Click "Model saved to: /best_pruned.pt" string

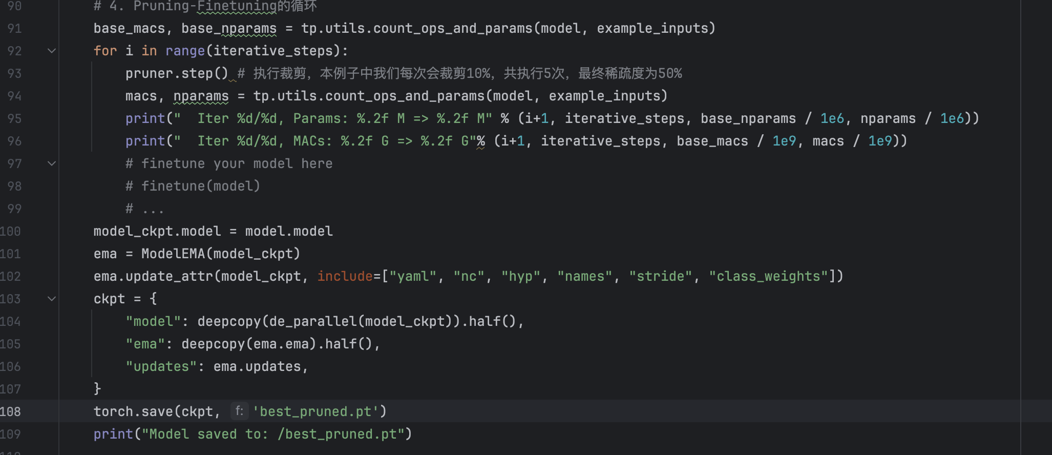273,434
